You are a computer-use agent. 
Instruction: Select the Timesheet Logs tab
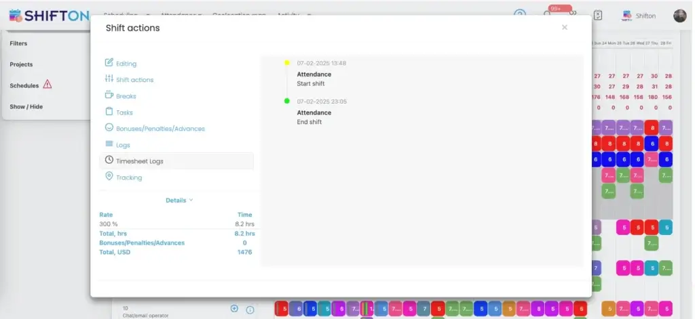pyautogui.click(x=139, y=161)
